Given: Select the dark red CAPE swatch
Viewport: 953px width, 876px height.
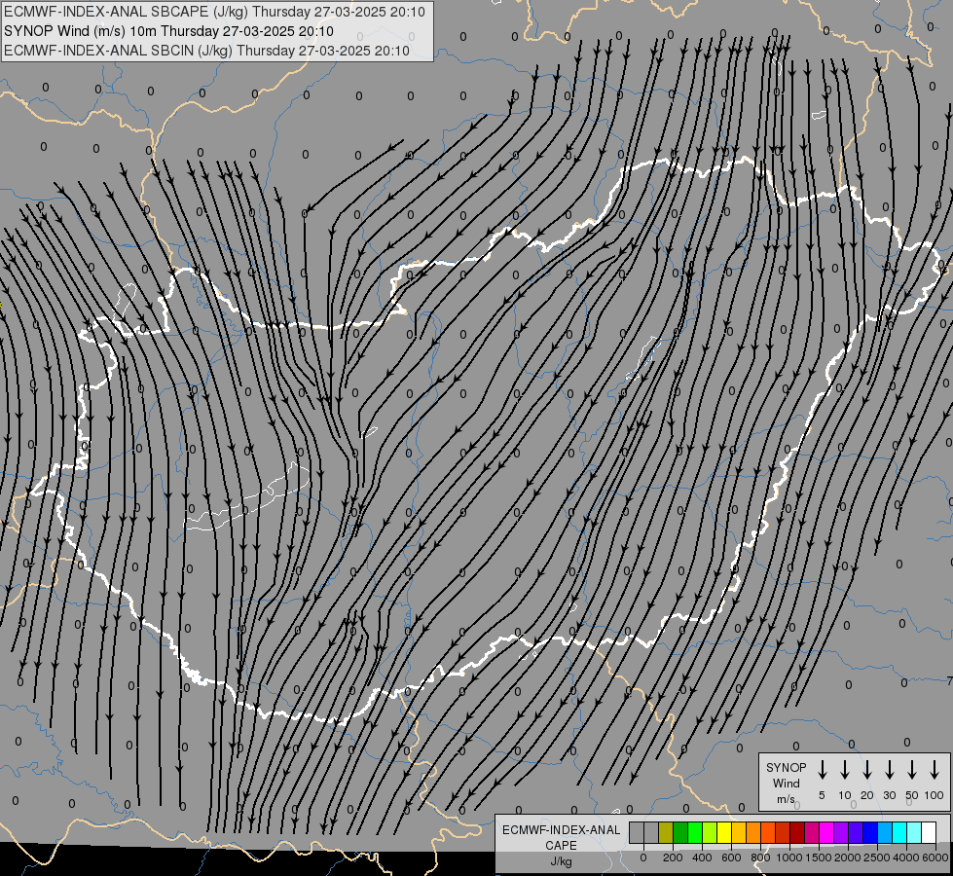Looking at the screenshot, I should tap(797, 832).
